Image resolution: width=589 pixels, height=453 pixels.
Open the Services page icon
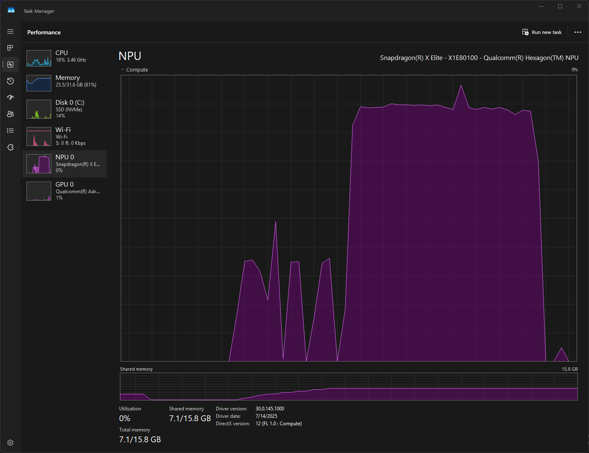coord(10,147)
